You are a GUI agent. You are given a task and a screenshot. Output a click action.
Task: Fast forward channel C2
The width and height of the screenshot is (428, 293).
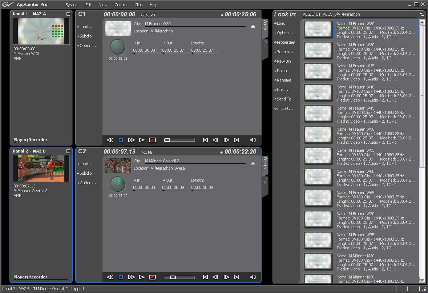pyautogui.click(x=131, y=277)
